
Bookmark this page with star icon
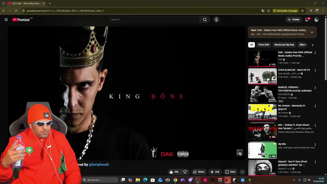pos(302,11)
